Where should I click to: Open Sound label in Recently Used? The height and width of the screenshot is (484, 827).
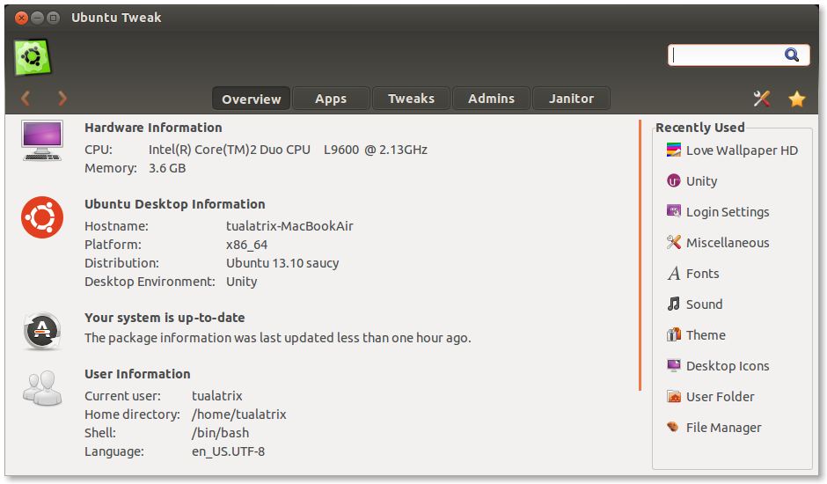704,304
